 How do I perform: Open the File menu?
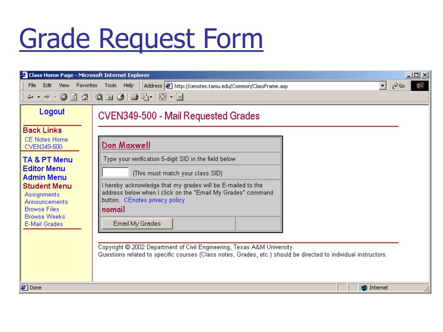tap(32, 85)
